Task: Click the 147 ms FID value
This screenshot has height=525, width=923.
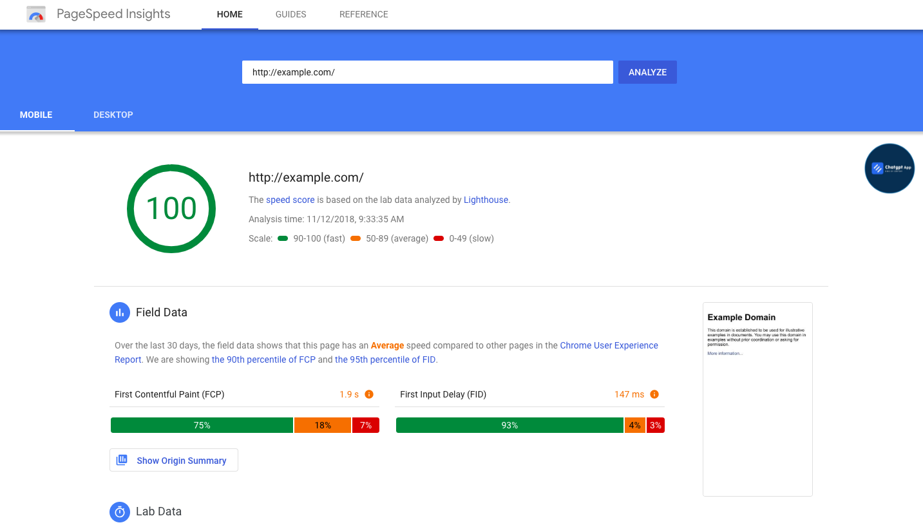Action: click(x=629, y=394)
